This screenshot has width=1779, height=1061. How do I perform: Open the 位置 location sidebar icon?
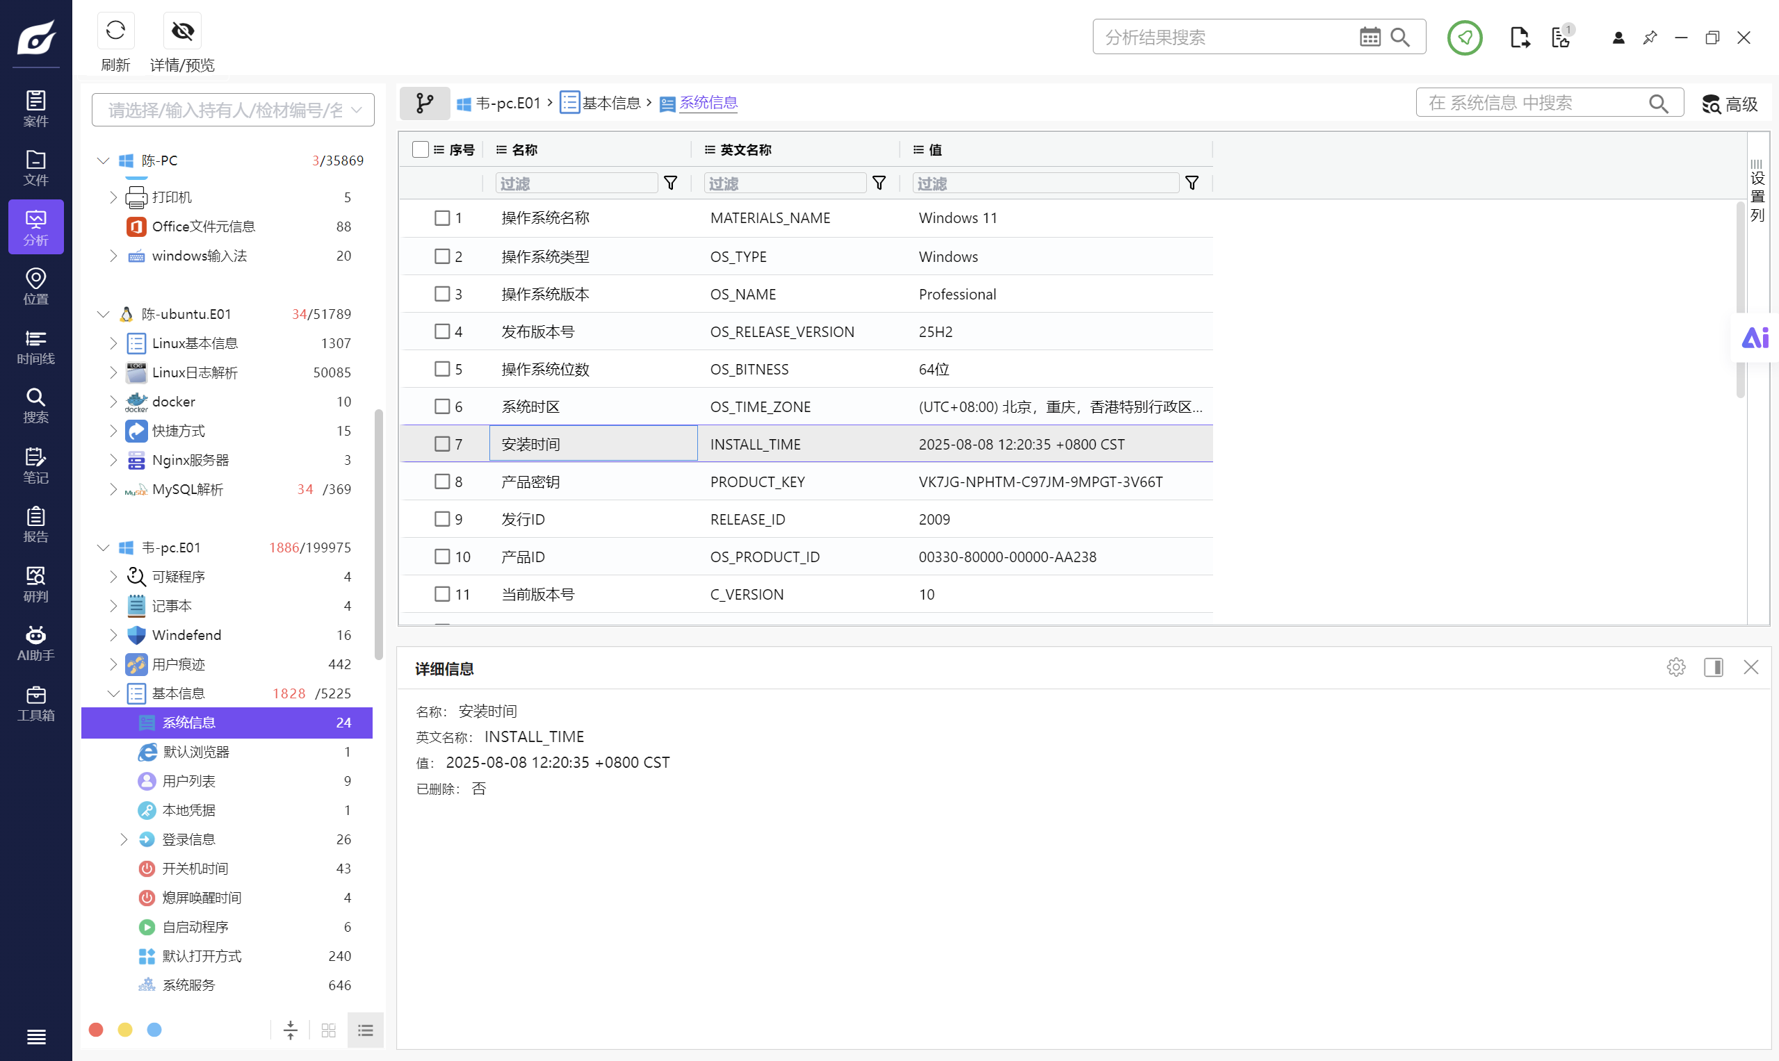[35, 287]
